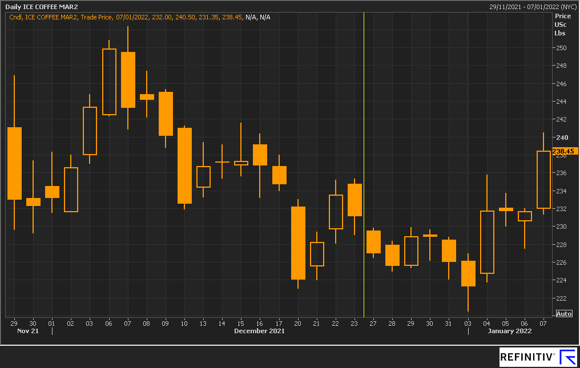
Task: Click the 230 price axis label
Action: tap(561, 227)
